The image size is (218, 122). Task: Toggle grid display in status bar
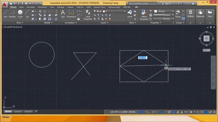139,112
